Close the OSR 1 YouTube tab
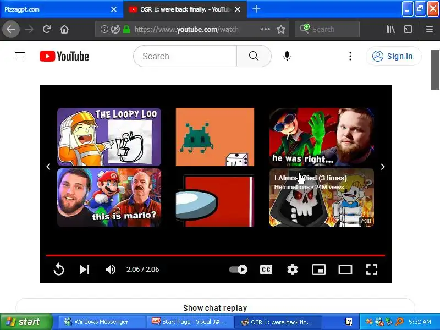Image resolution: width=440 pixels, height=330 pixels. (238, 9)
